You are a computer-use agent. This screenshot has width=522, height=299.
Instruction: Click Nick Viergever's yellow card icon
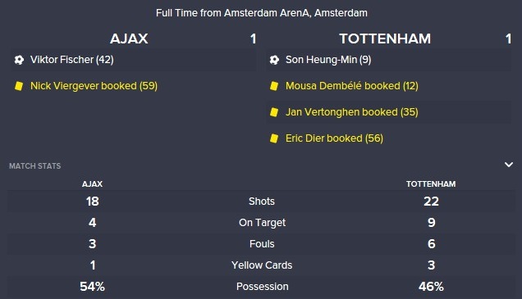(19, 86)
